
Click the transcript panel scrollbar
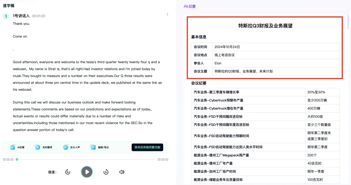[x=167, y=14]
